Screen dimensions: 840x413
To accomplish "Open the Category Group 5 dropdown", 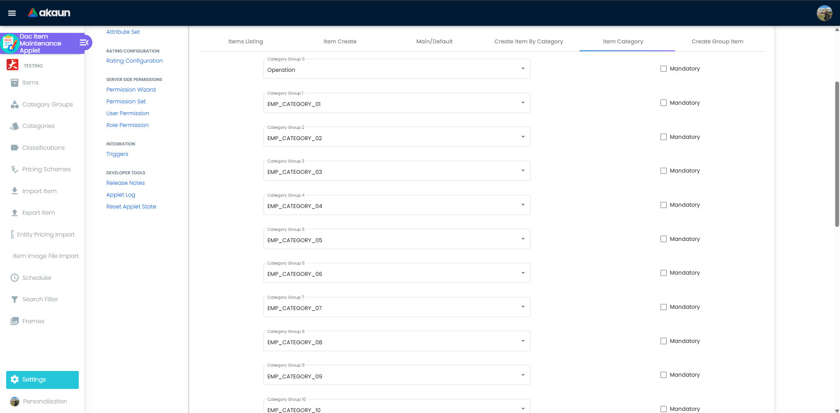I will tap(523, 239).
